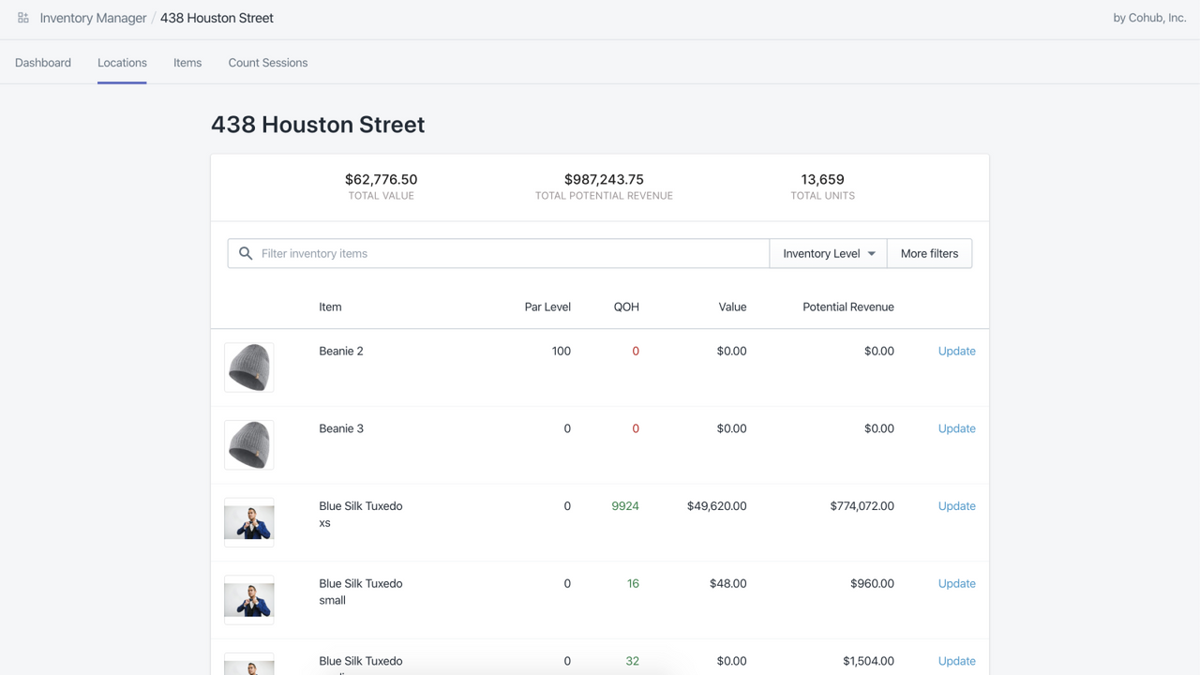
Task: Open the Beanie 3 thumbnail image
Action: point(249,445)
